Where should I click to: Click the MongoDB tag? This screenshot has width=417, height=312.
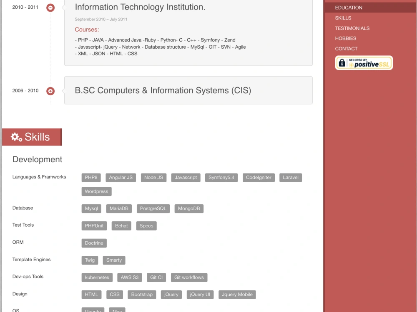[x=189, y=208]
